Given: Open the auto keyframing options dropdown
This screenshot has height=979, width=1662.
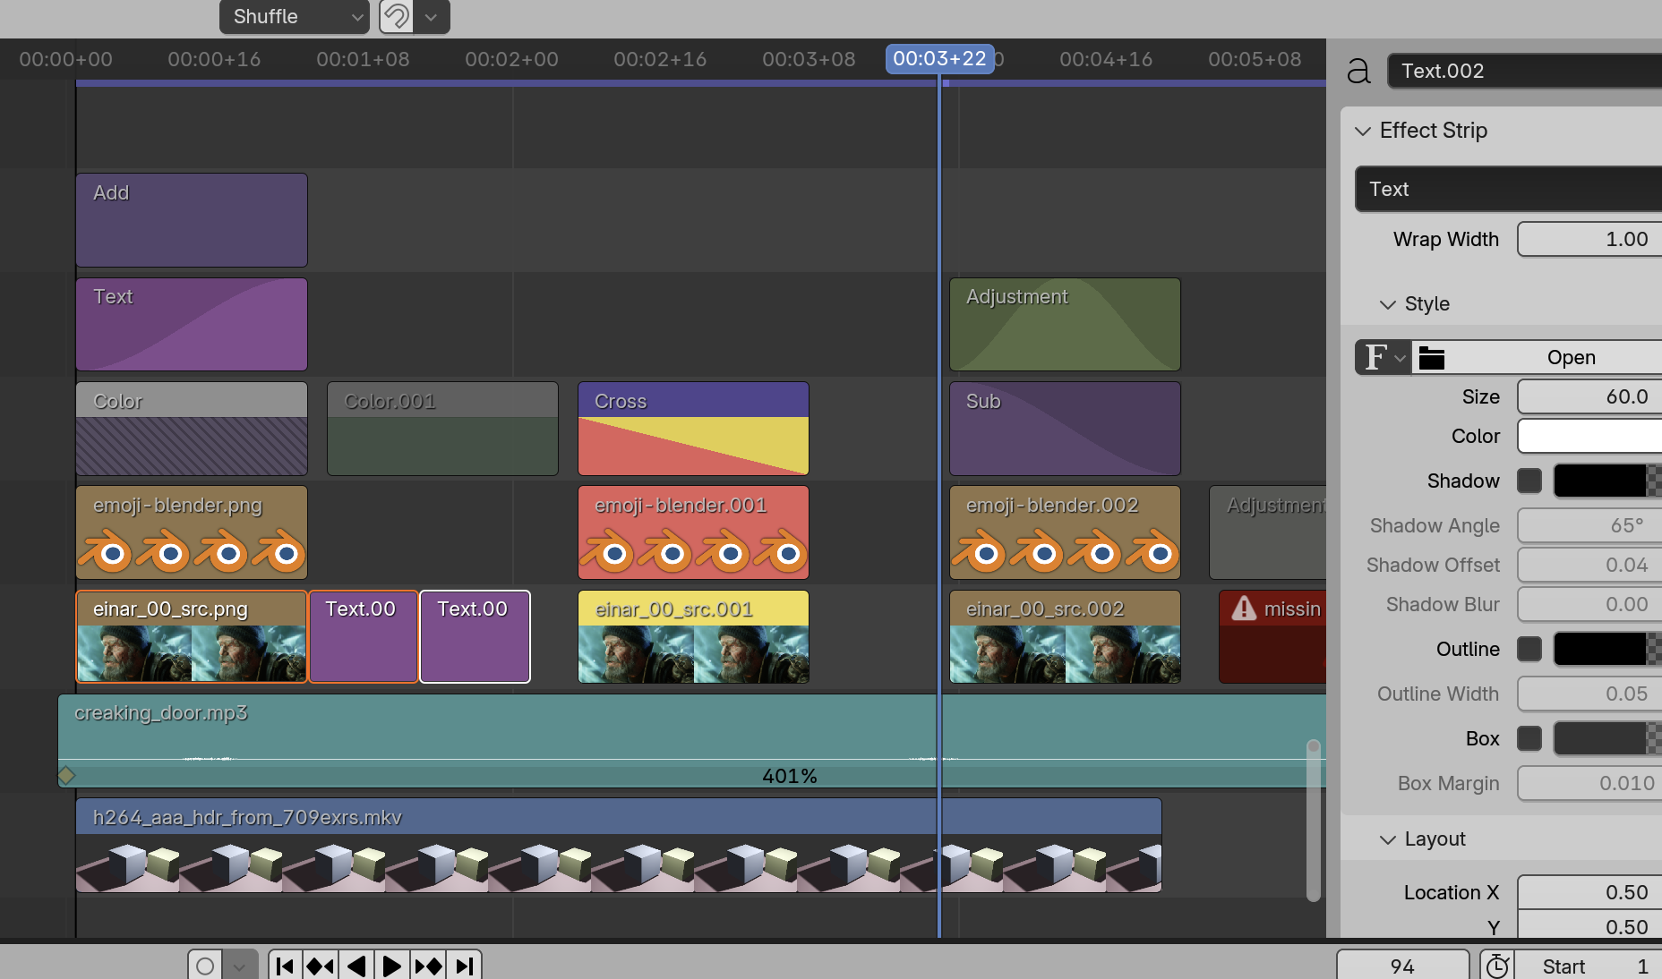Looking at the screenshot, I should pos(239,966).
